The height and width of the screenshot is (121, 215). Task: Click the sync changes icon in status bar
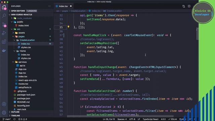click(14, 119)
